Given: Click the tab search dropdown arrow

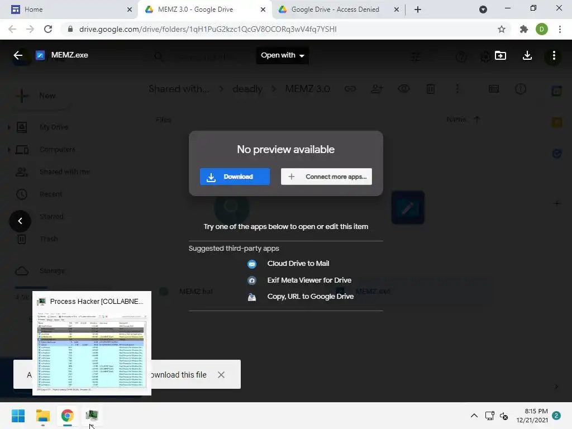Looking at the screenshot, I should [483, 9].
